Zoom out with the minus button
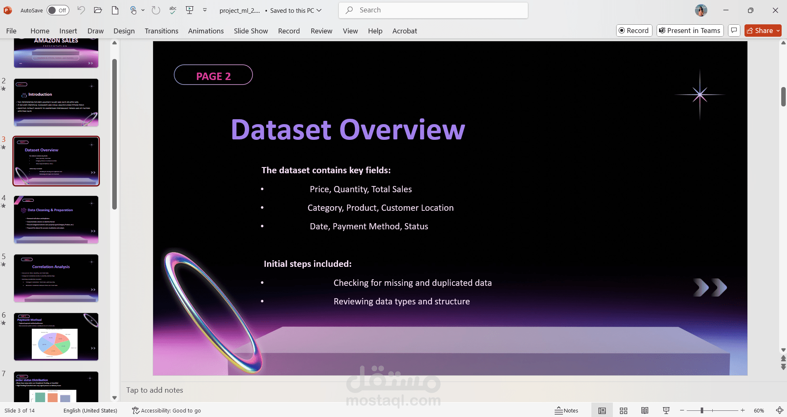The width and height of the screenshot is (787, 417). (x=682, y=410)
